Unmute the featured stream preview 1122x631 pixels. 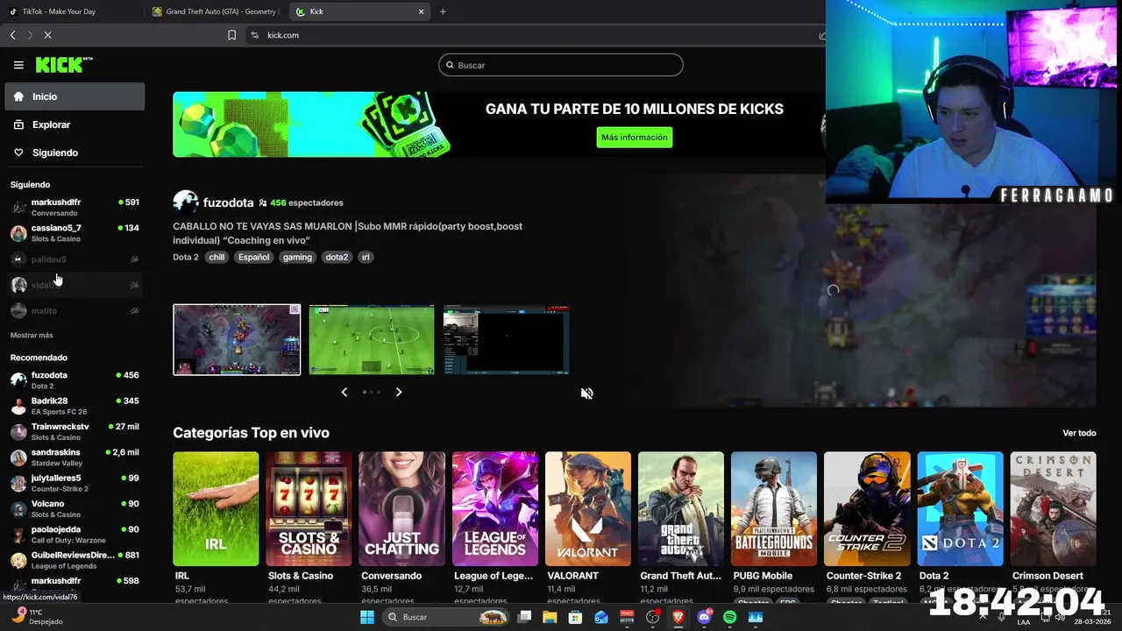click(x=587, y=393)
